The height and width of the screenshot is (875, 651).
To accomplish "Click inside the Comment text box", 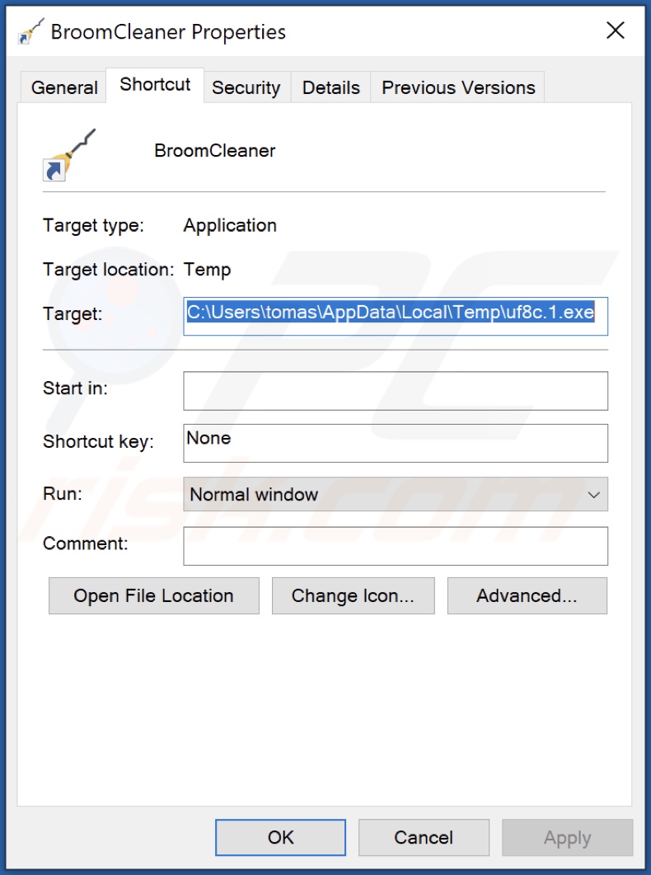I will tap(395, 546).
